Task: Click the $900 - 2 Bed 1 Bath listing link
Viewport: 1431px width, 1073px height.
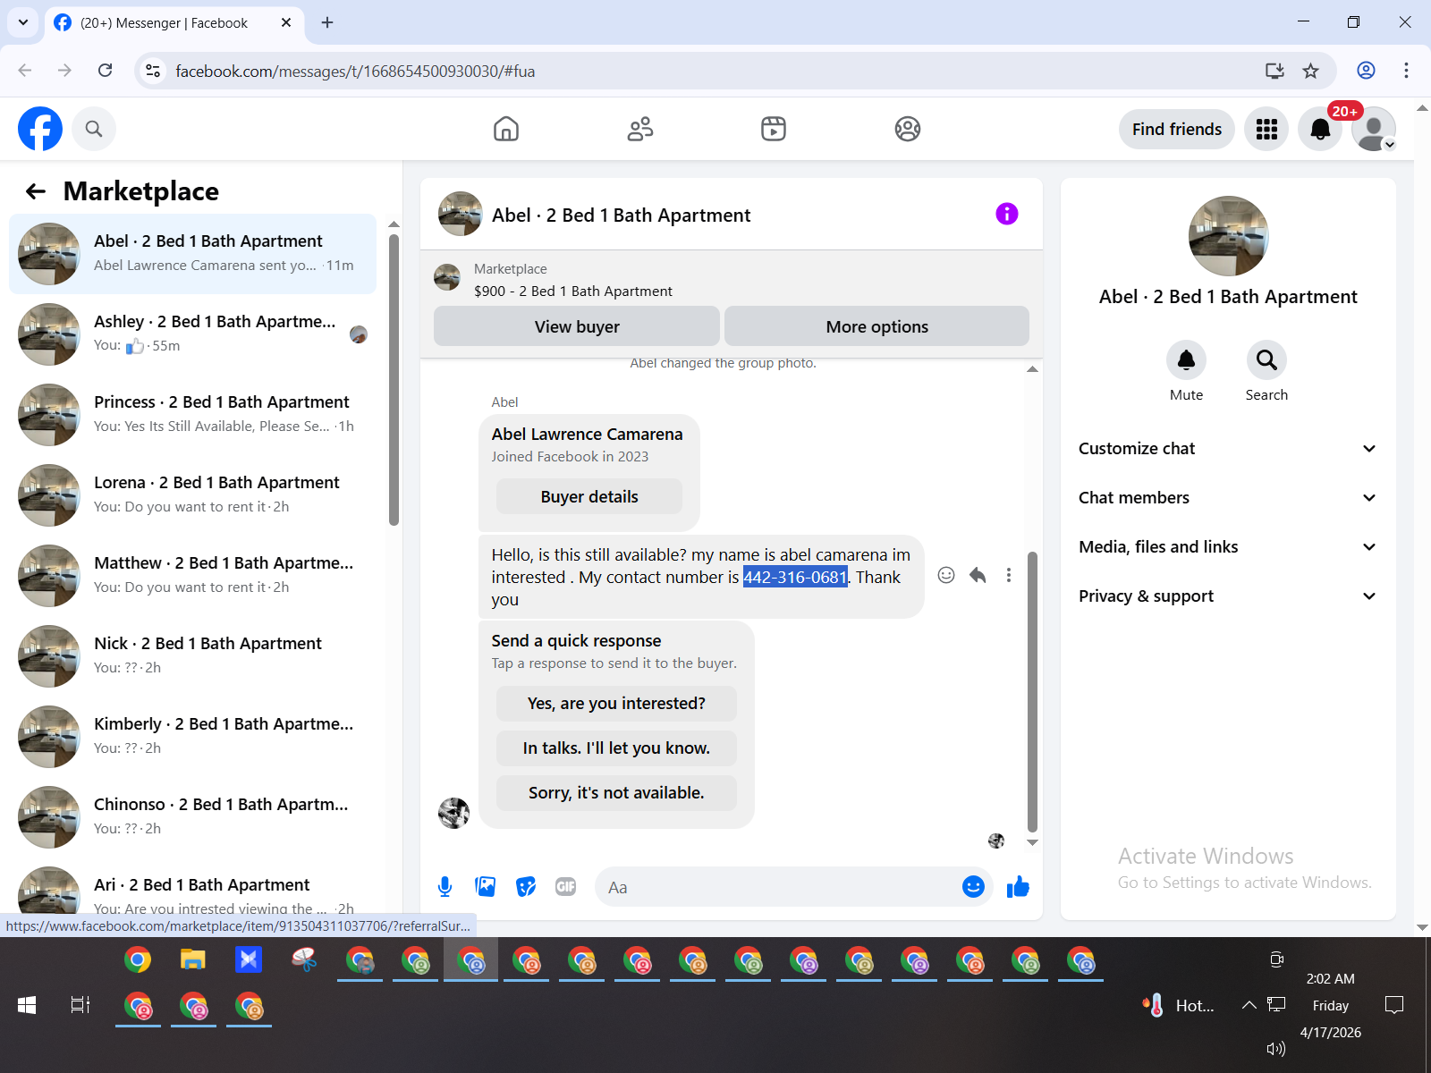Action: [x=573, y=291]
